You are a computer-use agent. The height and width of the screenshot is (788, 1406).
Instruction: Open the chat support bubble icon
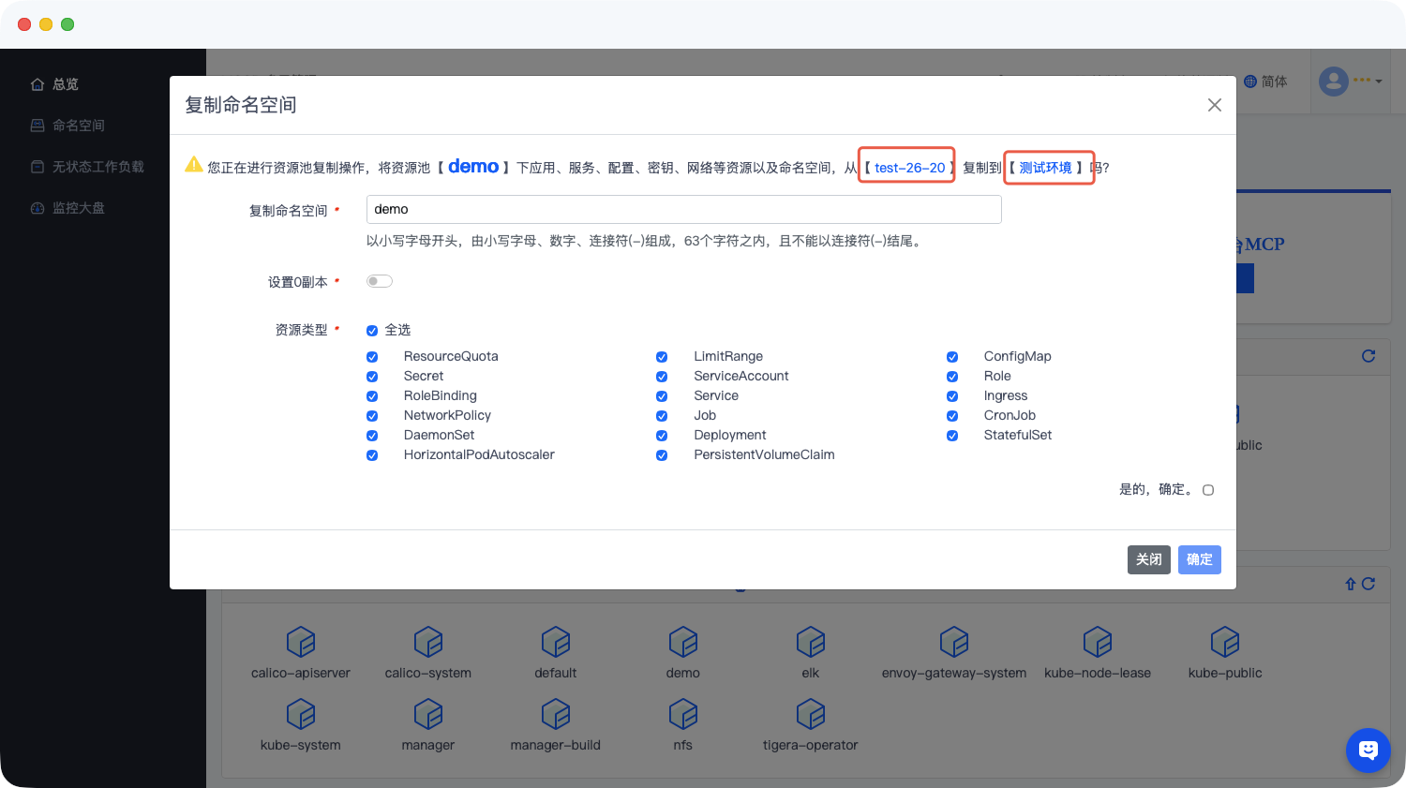click(x=1368, y=750)
